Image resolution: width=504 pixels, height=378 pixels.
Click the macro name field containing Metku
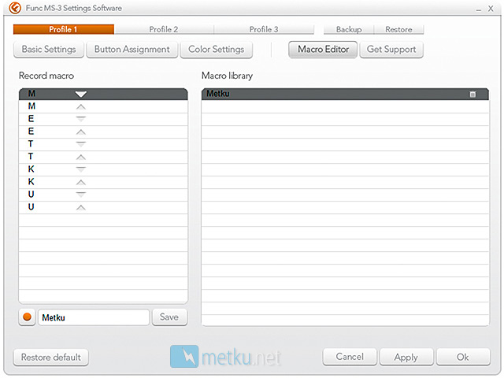point(94,317)
